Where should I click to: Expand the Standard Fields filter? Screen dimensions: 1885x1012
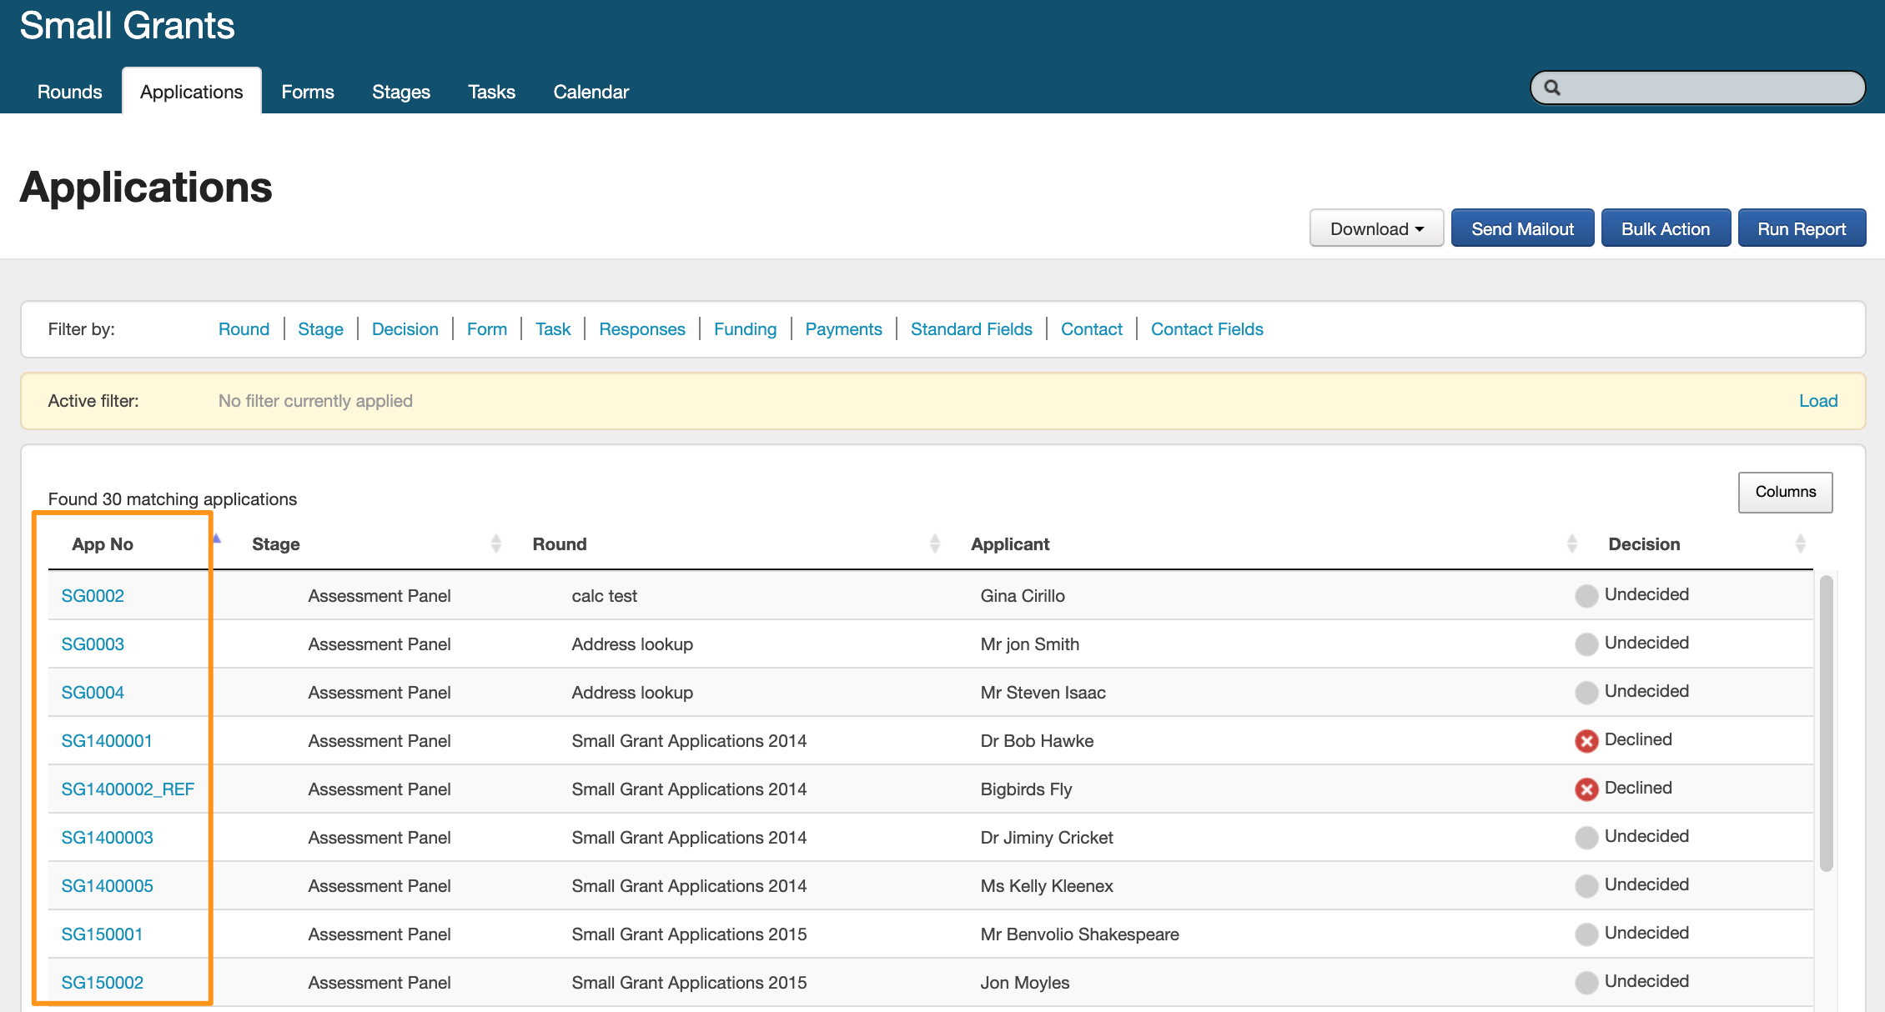(971, 329)
